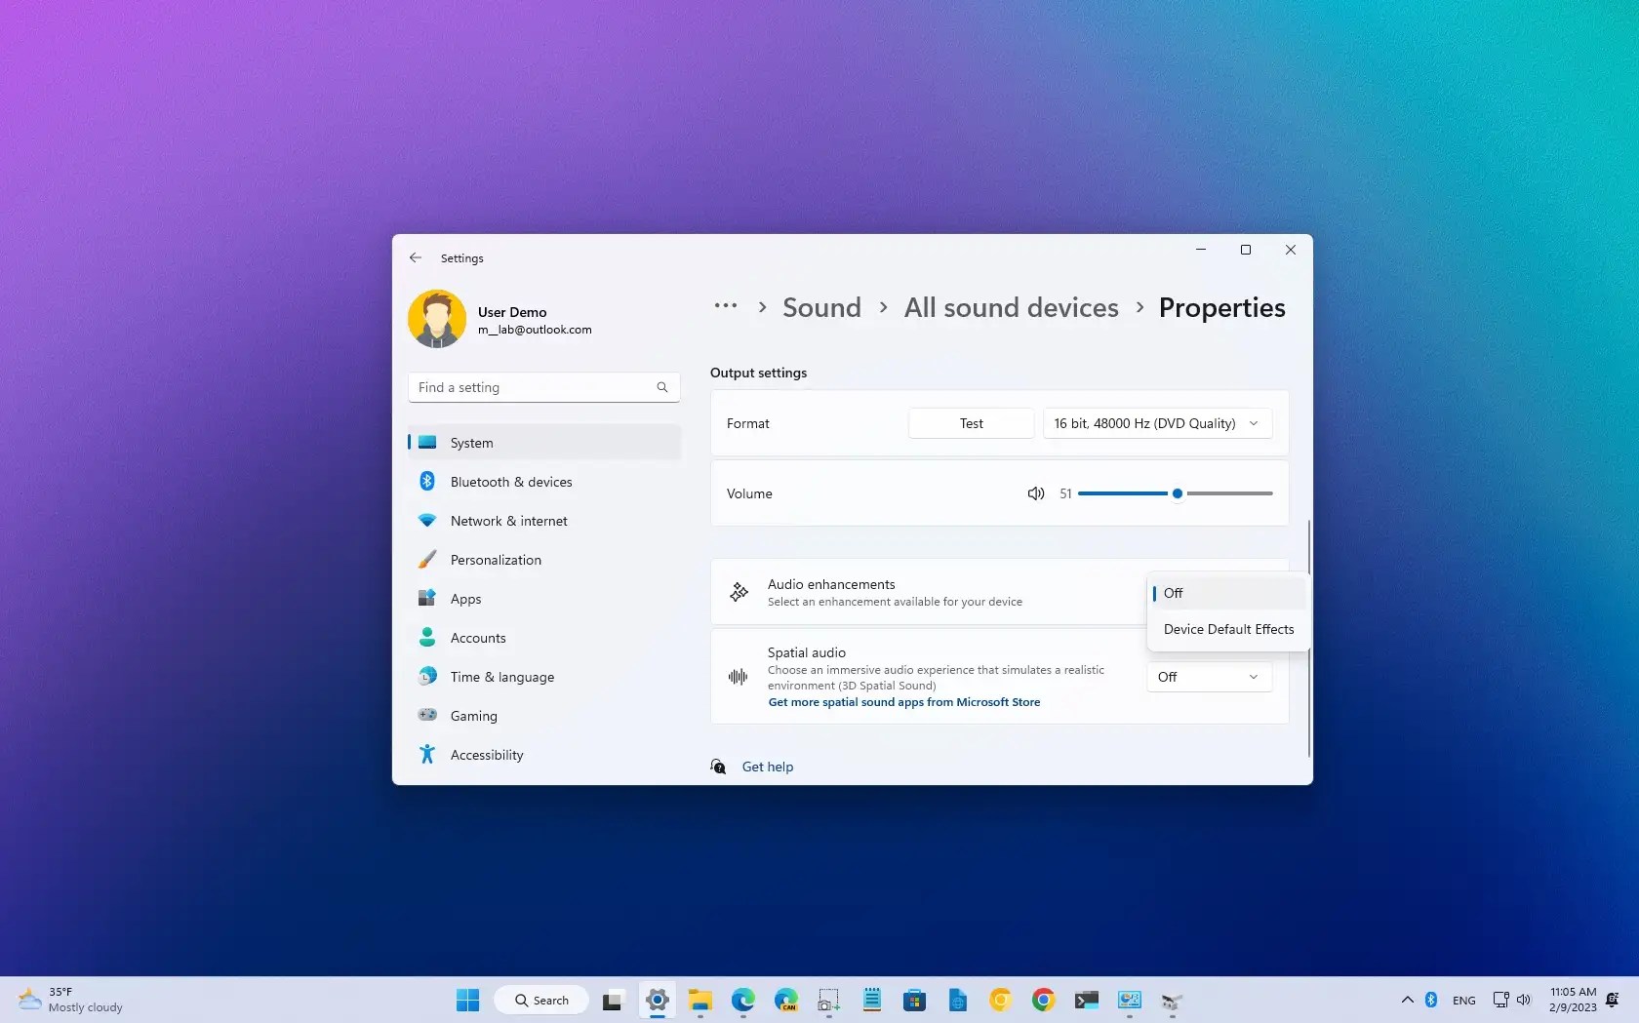Screen dimensions: 1639x1023
Task: Mute output by clicking the volume speaker icon
Action: (x=1035, y=493)
